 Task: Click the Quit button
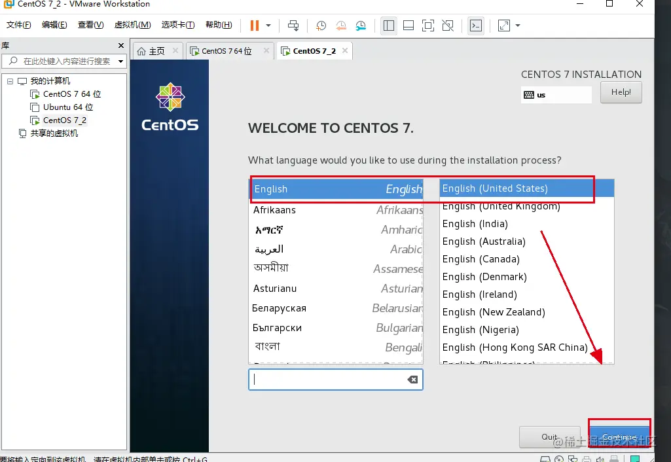tap(549, 436)
